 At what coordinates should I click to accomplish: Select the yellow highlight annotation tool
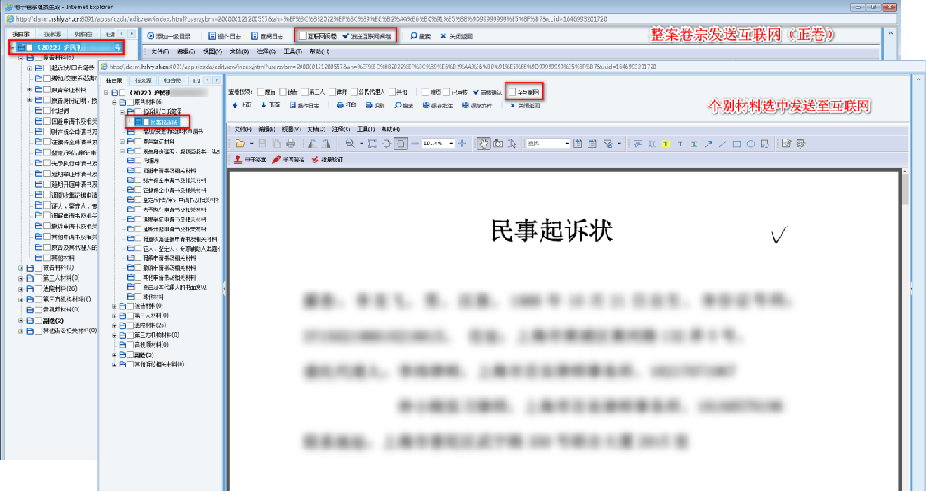tap(665, 144)
